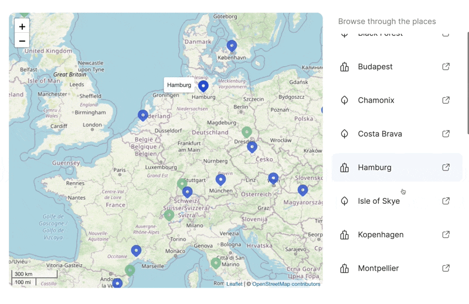Viewport: 469px width, 304px height.
Task: Click the tree icon beside Chamonix
Action: point(344,100)
